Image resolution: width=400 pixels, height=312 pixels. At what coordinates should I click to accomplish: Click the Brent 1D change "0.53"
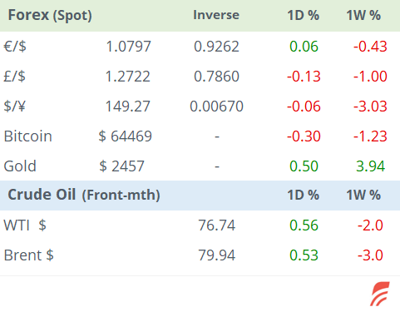[304, 255]
